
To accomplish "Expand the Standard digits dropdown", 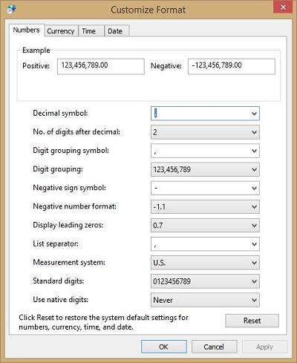I will (x=205, y=281).
